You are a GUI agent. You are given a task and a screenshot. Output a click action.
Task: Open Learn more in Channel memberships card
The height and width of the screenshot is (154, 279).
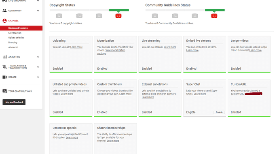[113, 141]
